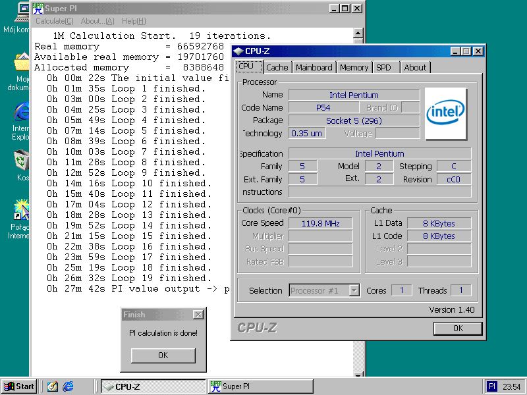Click the system clock showing 23:54
This screenshot has width=527, height=395.
(512, 386)
